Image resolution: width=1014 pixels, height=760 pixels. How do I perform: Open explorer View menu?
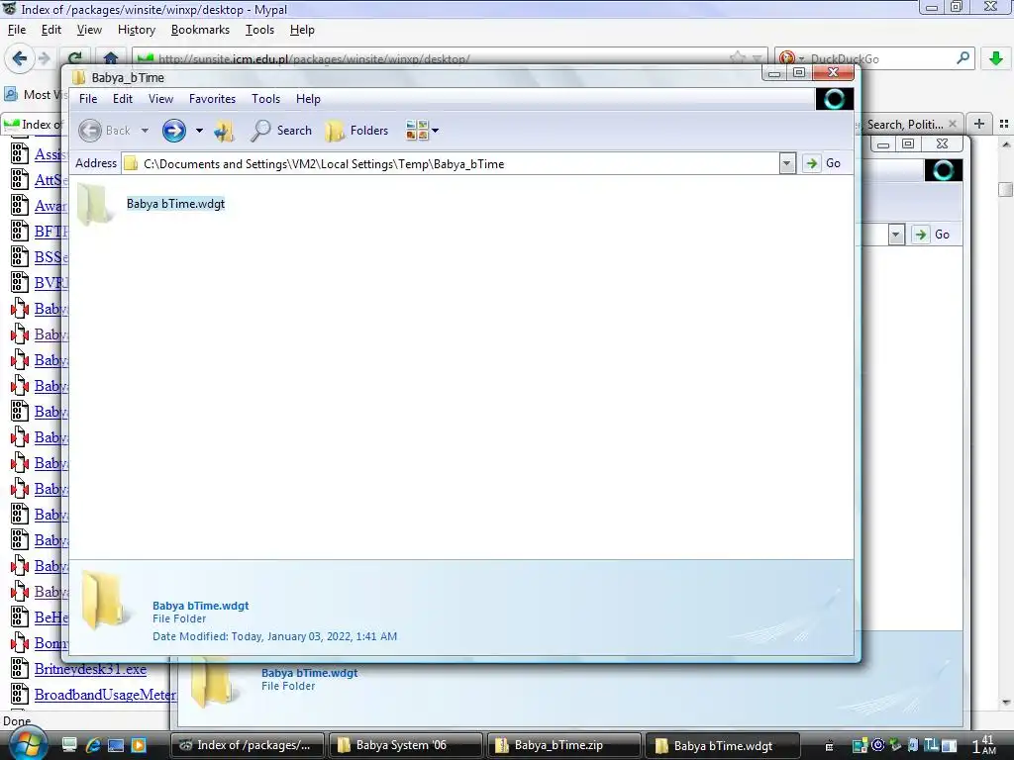click(160, 99)
